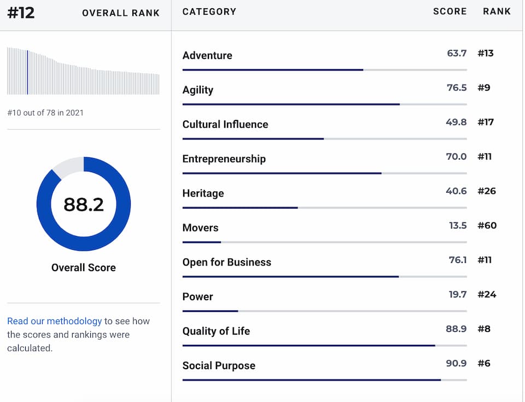The image size is (525, 402).
Task: Select the Power category label
Action: tap(198, 297)
